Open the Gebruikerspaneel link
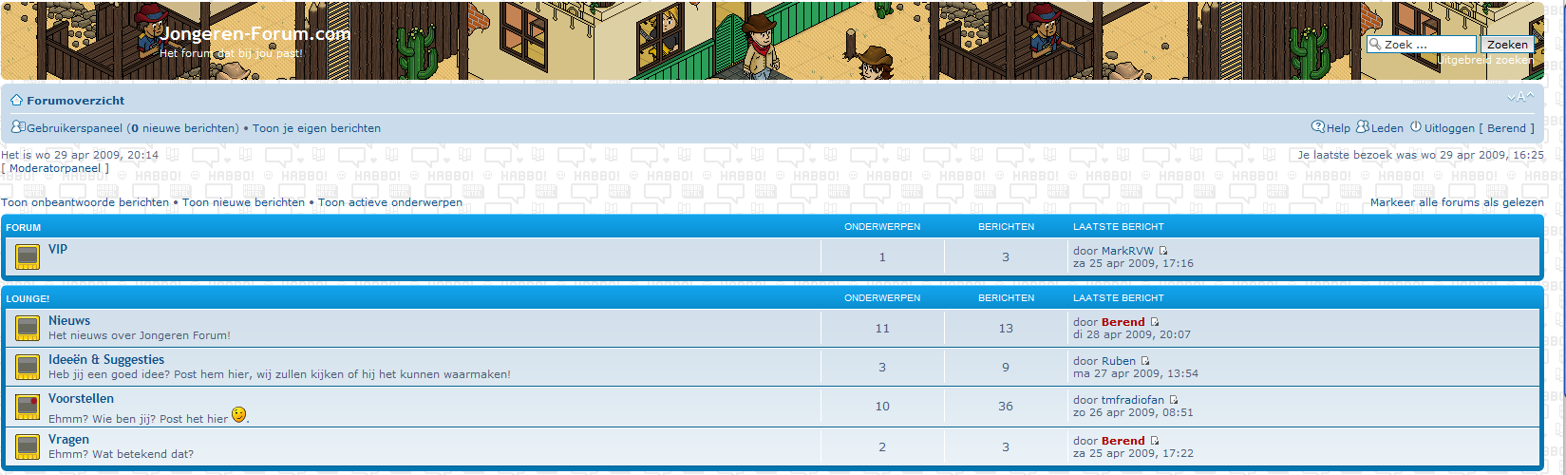The image size is (1566, 475). [74, 128]
